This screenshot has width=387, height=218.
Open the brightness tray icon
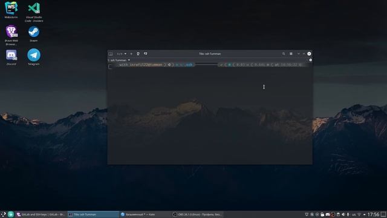coord(307,214)
